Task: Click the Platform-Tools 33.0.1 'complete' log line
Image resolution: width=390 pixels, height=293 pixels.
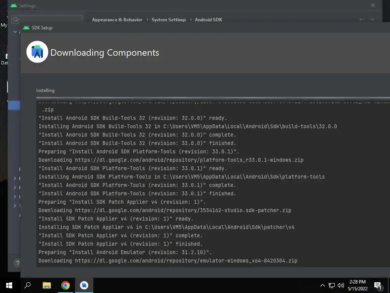Action: (x=137, y=185)
